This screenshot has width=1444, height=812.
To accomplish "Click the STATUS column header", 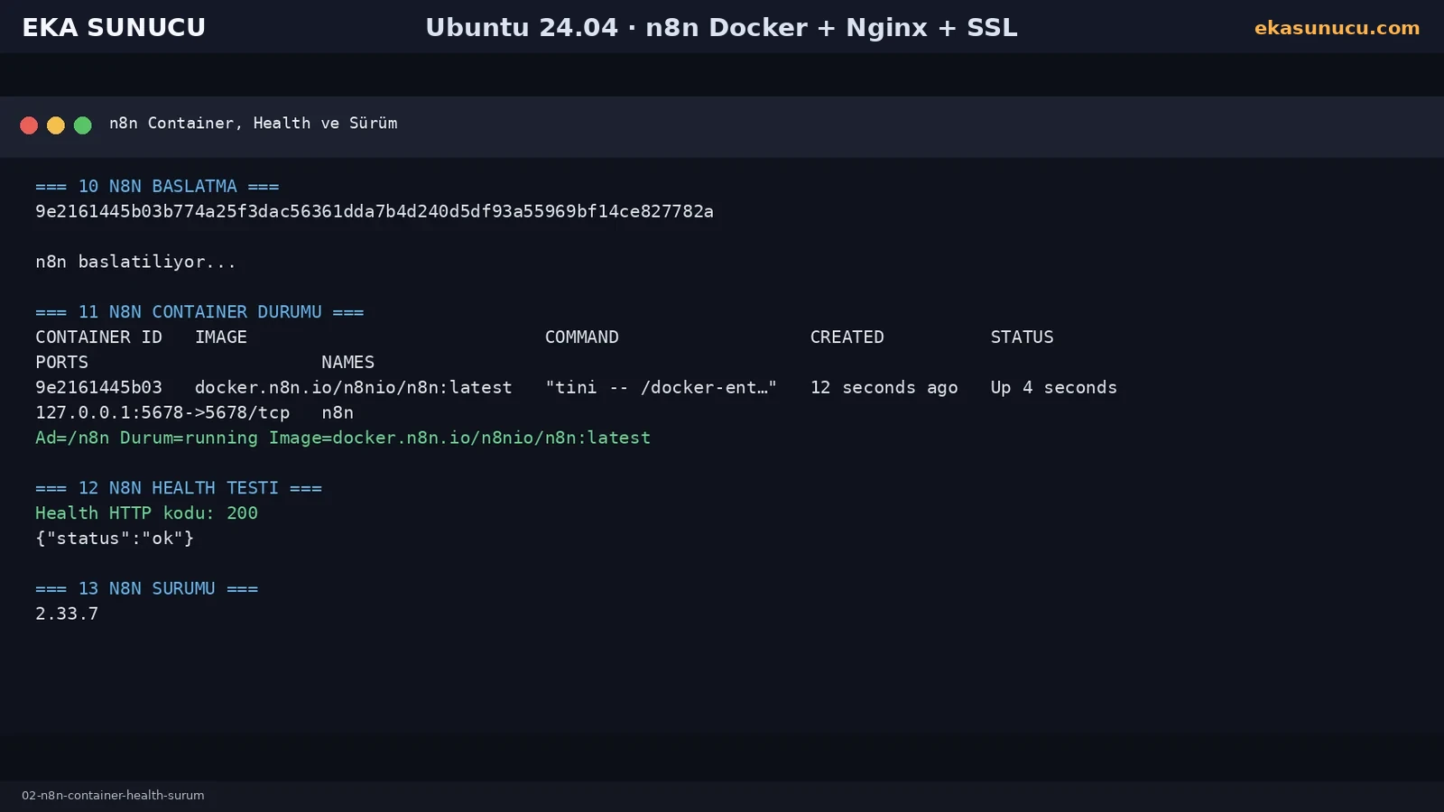I will coord(1023,337).
